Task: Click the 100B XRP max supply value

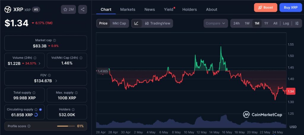Action: [67, 98]
